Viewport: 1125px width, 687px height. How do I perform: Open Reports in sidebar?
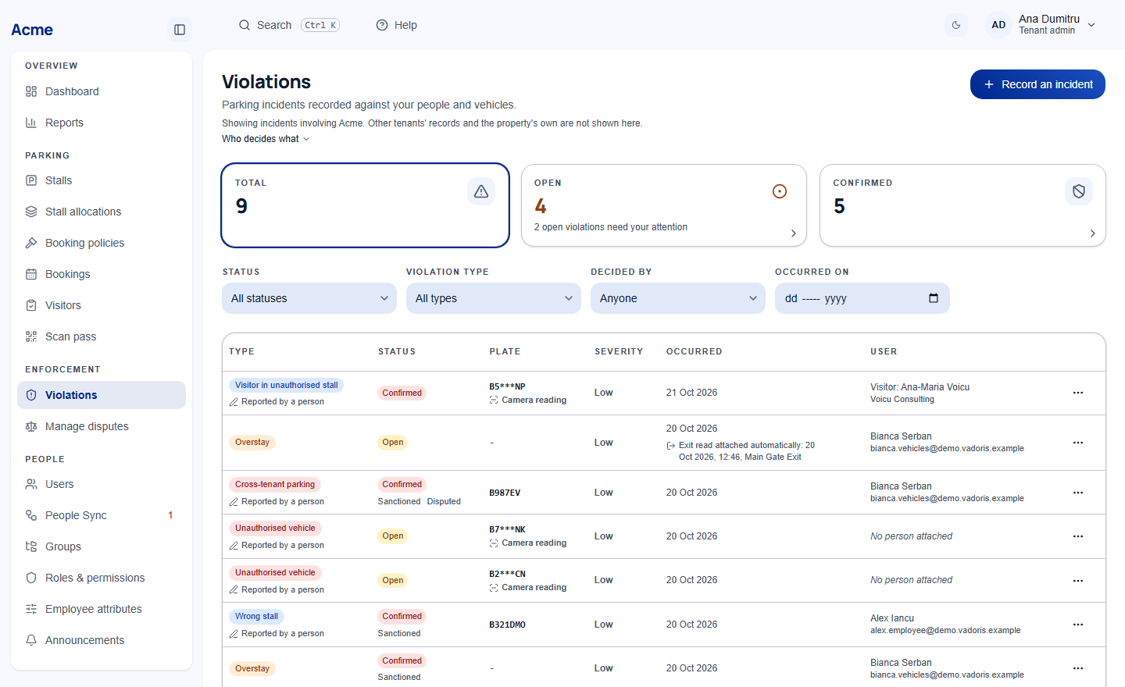click(102, 123)
